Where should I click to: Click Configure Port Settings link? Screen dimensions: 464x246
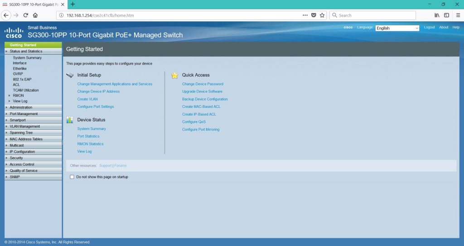pos(96,107)
